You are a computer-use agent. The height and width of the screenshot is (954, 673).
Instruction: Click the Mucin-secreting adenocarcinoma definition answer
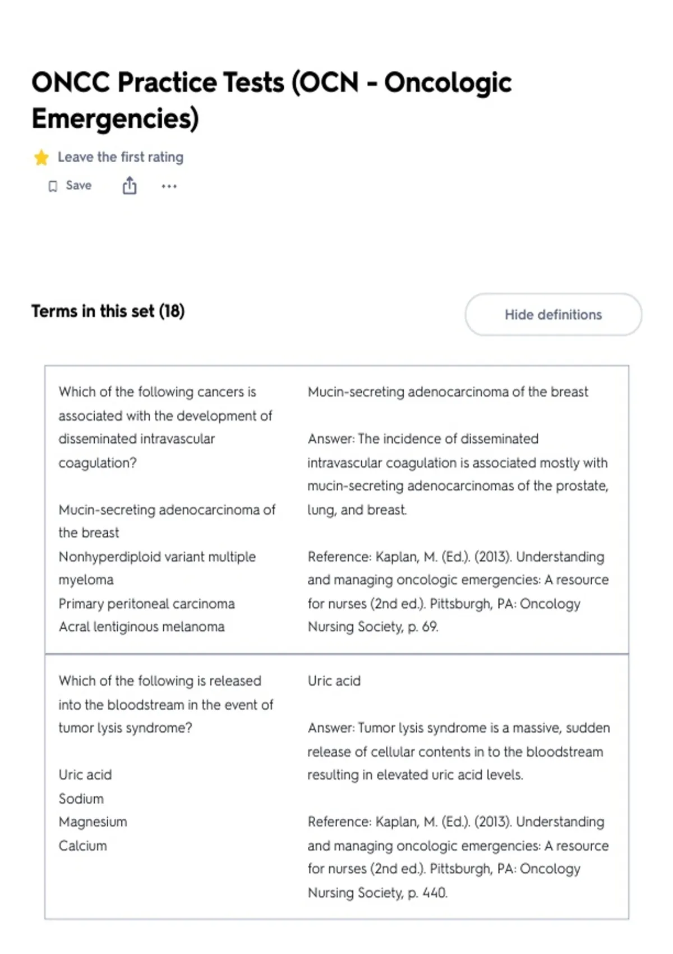point(448,392)
